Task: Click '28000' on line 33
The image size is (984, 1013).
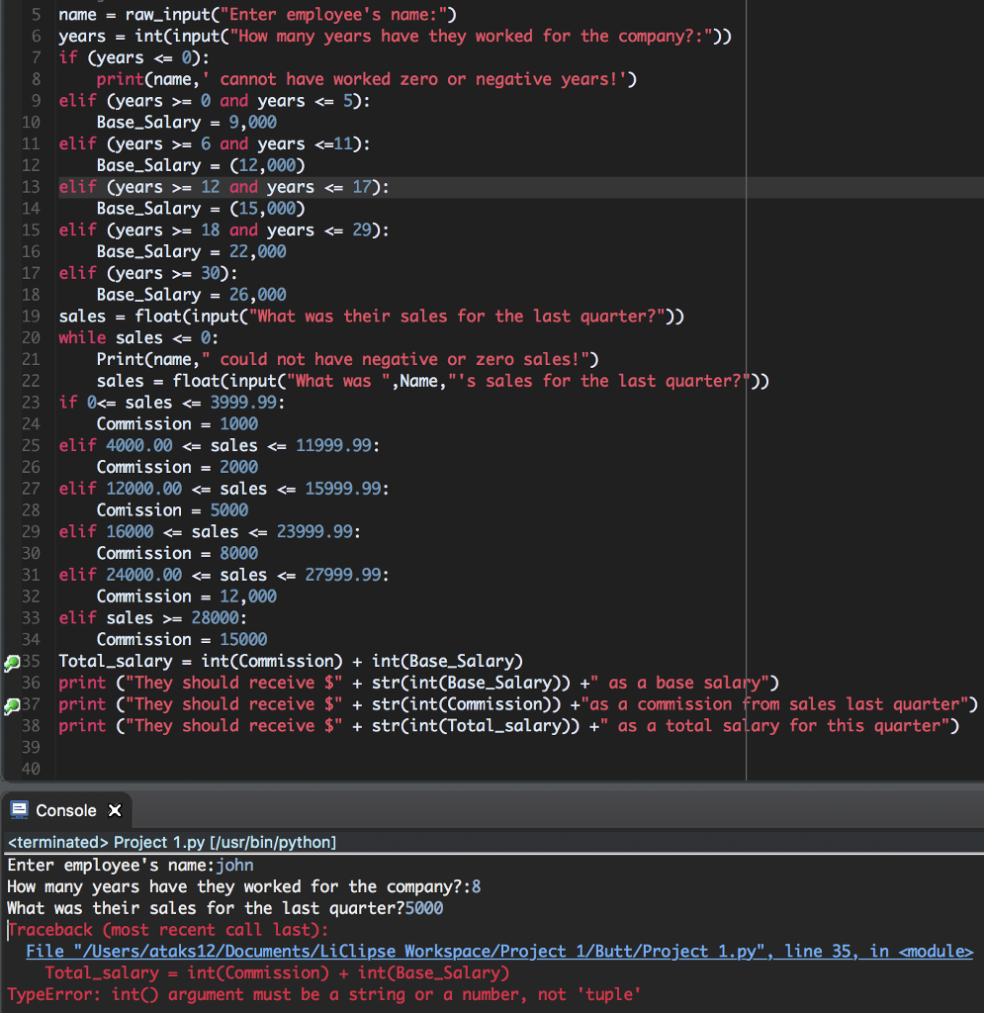Action: click(215, 617)
